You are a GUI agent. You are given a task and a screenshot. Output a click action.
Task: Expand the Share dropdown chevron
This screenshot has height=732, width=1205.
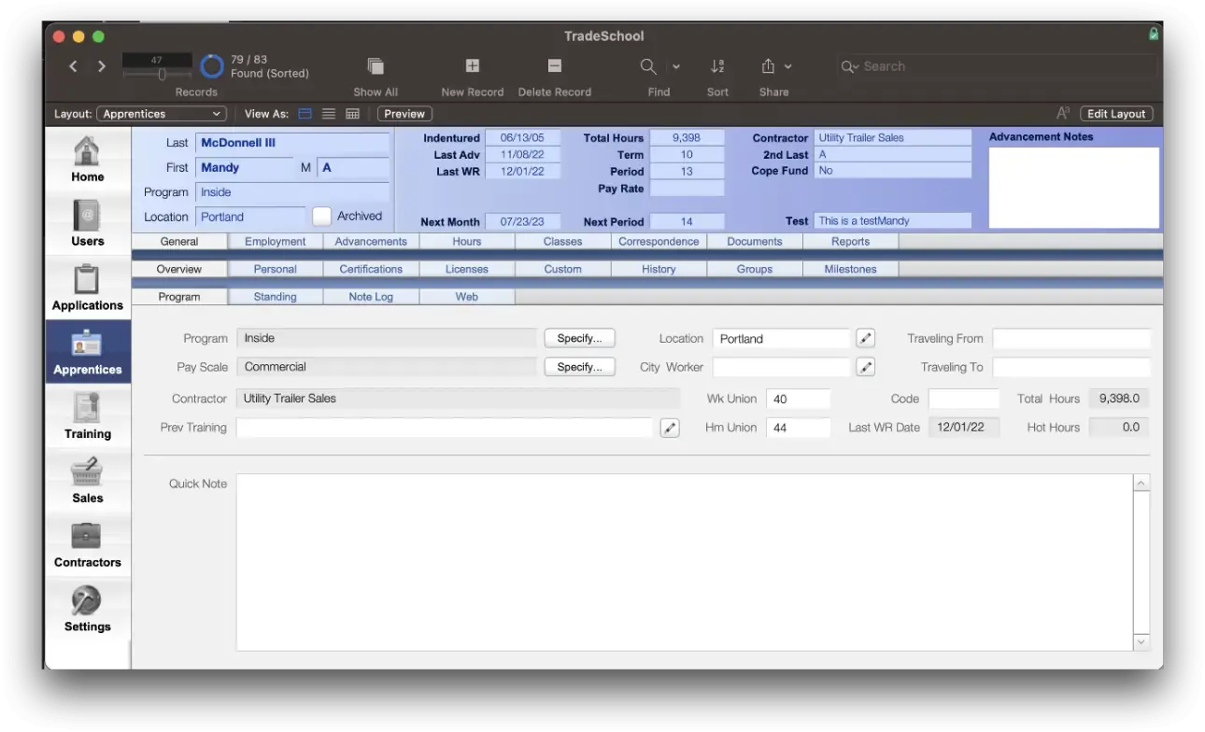coord(787,66)
